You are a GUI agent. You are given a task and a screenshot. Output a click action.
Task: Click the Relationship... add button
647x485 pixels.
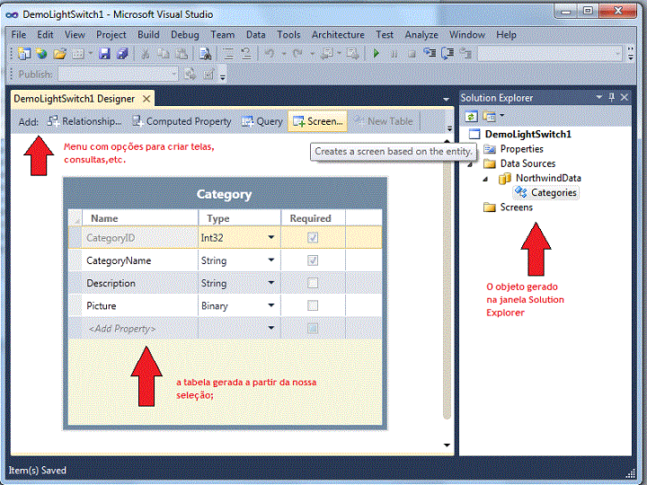(x=84, y=121)
